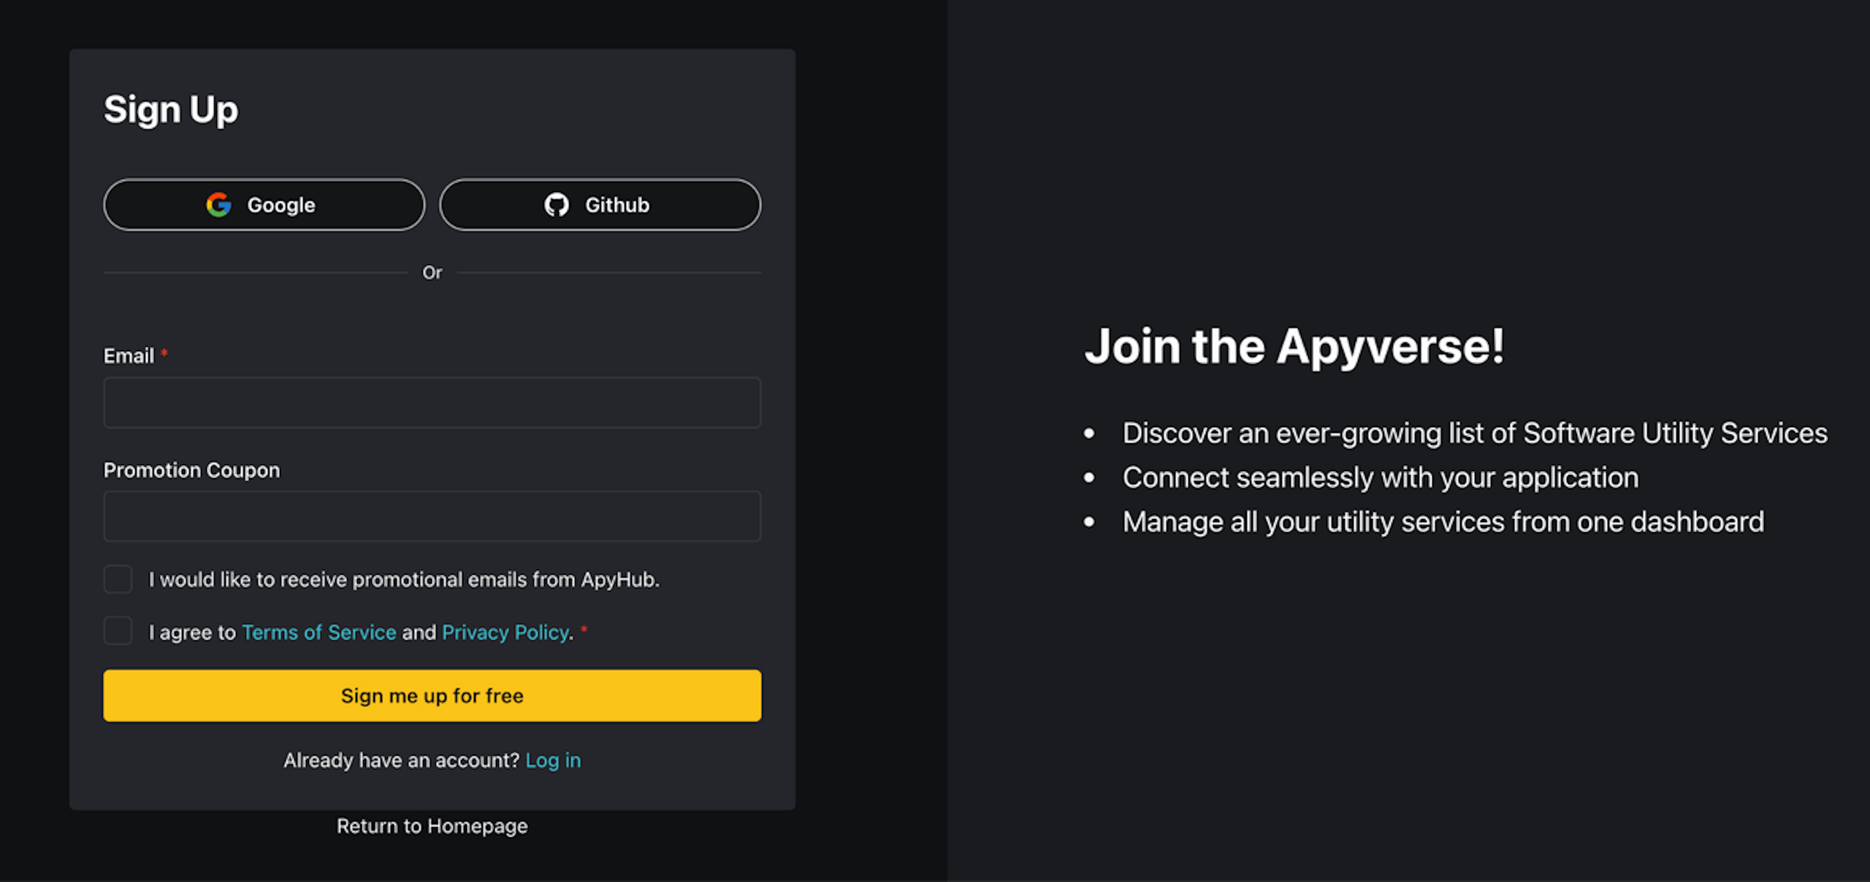Enable promotional emails from ApyHub checkbox
Screen dimensions: 1870x882
click(117, 580)
